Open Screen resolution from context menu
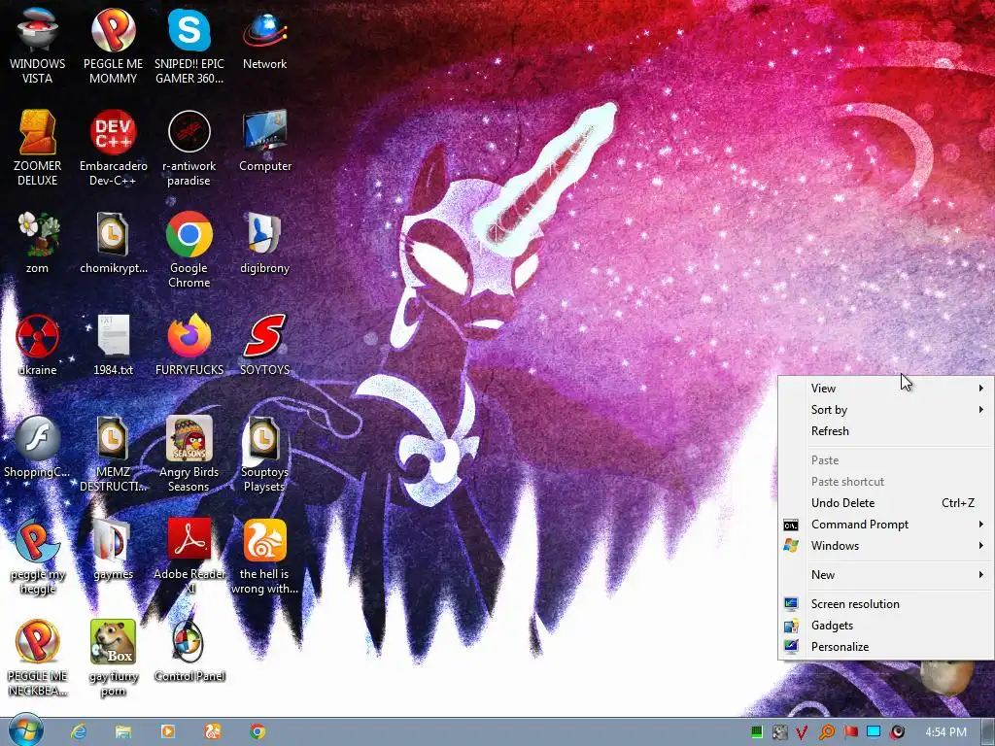 pos(886,604)
